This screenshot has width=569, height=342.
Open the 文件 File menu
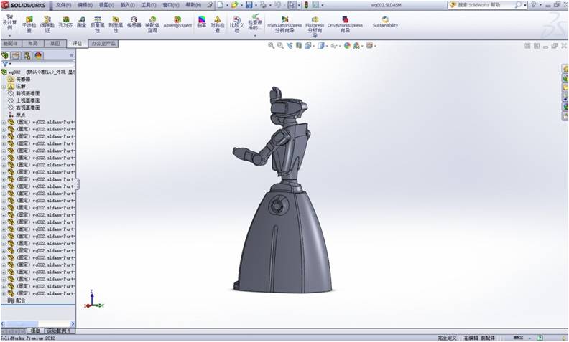pyautogui.click(x=64, y=4)
